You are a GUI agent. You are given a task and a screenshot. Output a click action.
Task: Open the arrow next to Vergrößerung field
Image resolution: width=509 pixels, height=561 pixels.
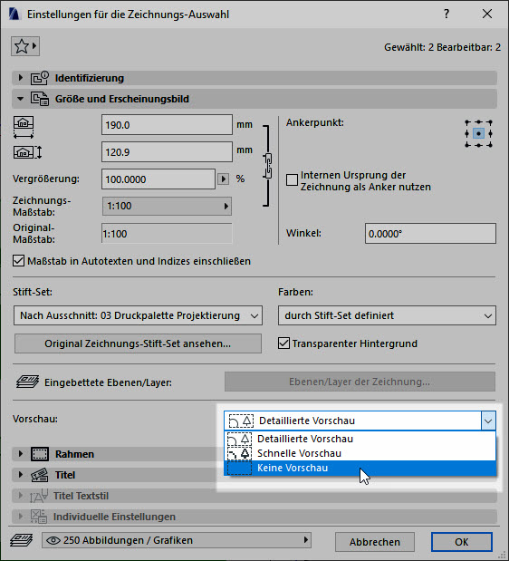coord(224,179)
